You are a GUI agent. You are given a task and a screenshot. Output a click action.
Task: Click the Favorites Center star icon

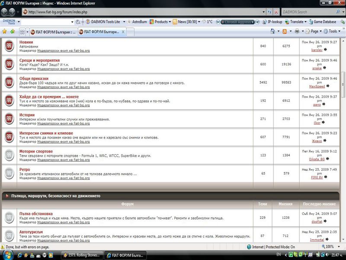pyautogui.click(x=5, y=32)
